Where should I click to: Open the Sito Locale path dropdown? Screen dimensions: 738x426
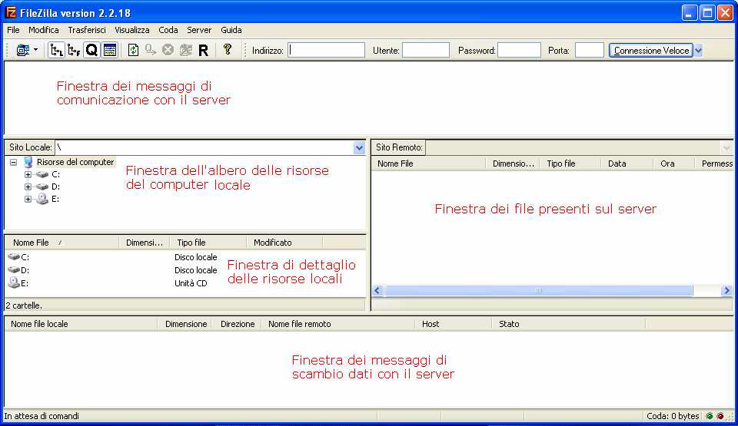[x=359, y=147]
